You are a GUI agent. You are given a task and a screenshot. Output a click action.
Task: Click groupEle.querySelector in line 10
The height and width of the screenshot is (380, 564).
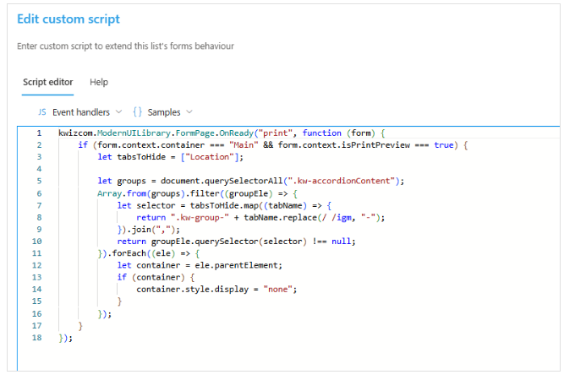(205, 242)
